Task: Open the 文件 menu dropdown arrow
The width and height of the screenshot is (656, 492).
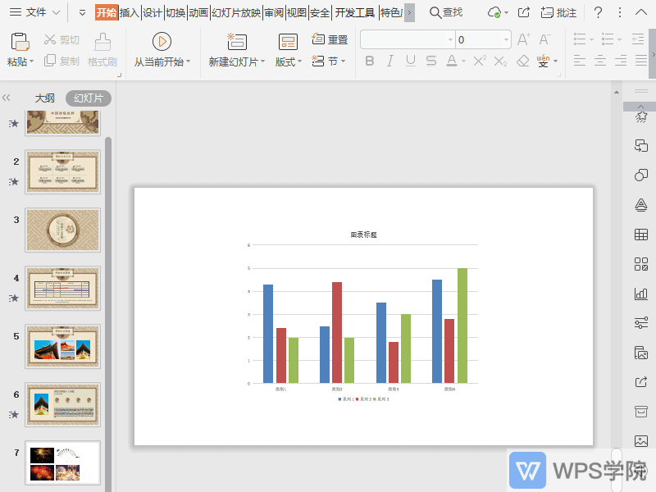Action: (56, 12)
